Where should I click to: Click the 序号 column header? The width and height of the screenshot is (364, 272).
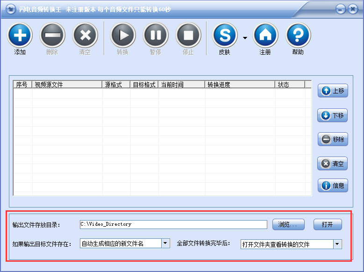tap(22, 85)
